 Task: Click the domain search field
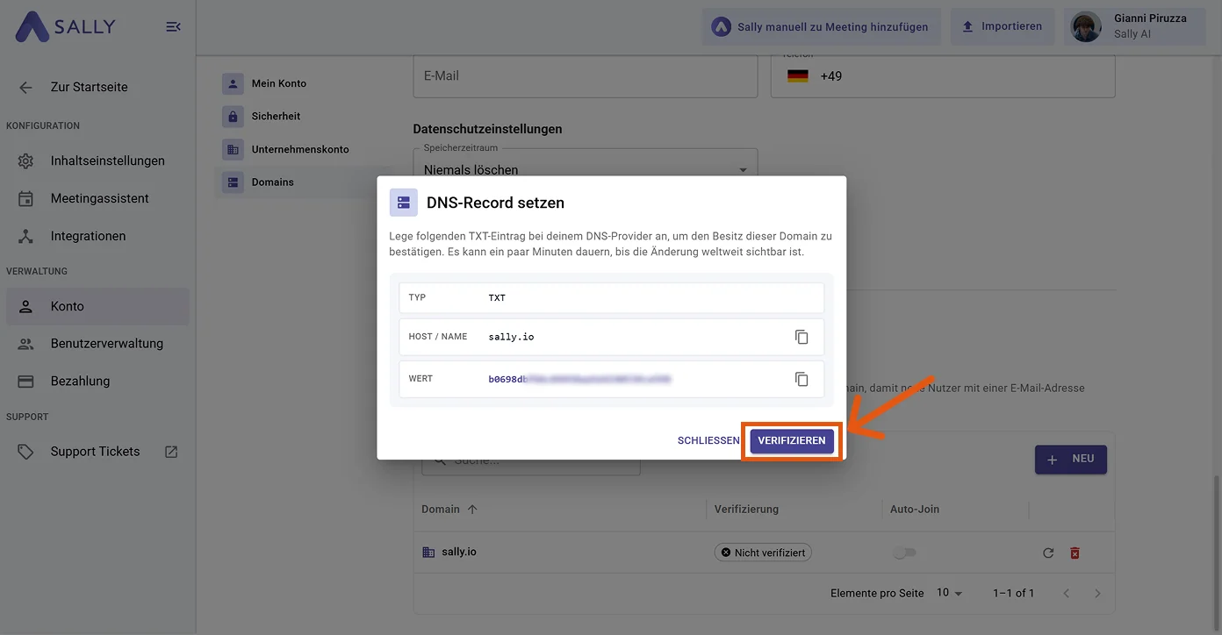click(x=531, y=462)
